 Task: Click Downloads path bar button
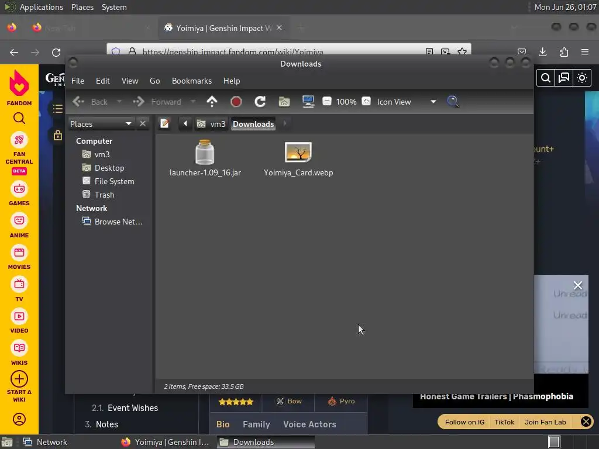pos(253,124)
